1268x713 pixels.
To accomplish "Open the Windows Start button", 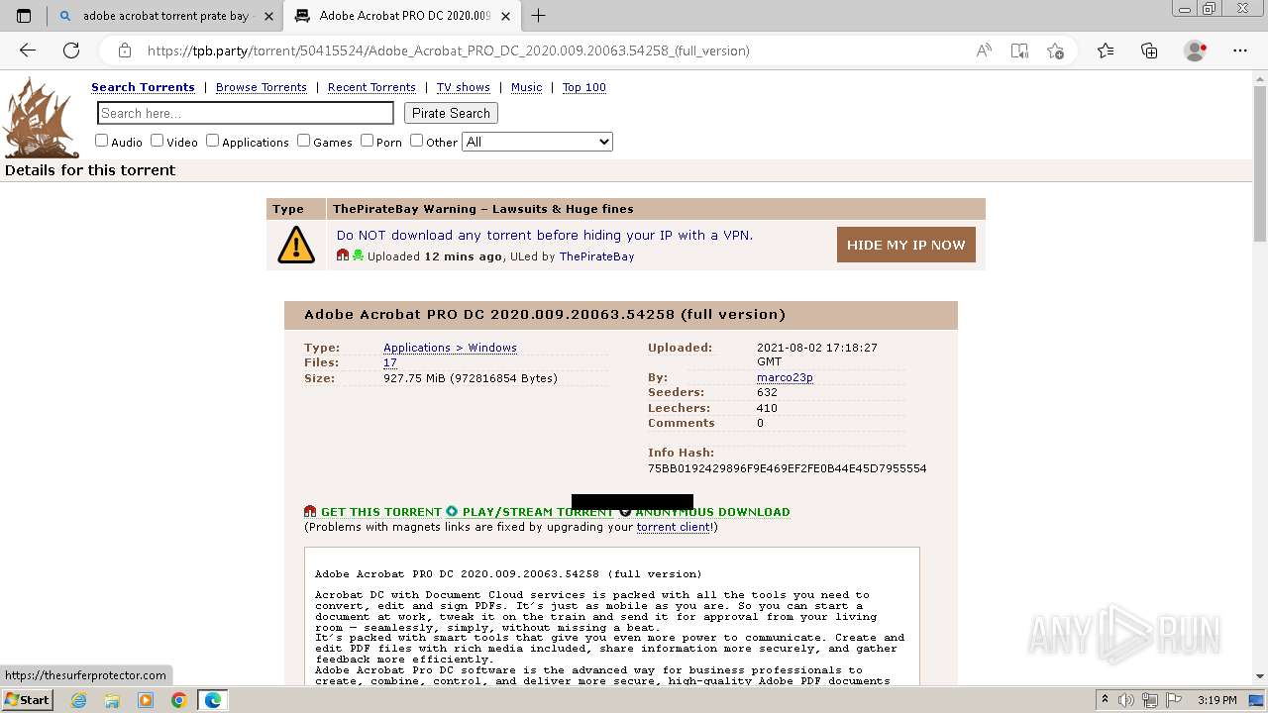I will point(27,700).
